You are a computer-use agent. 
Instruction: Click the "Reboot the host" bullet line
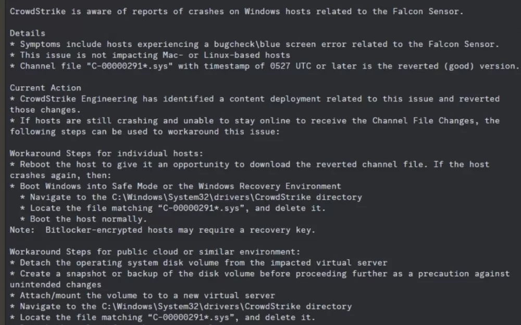(250, 164)
